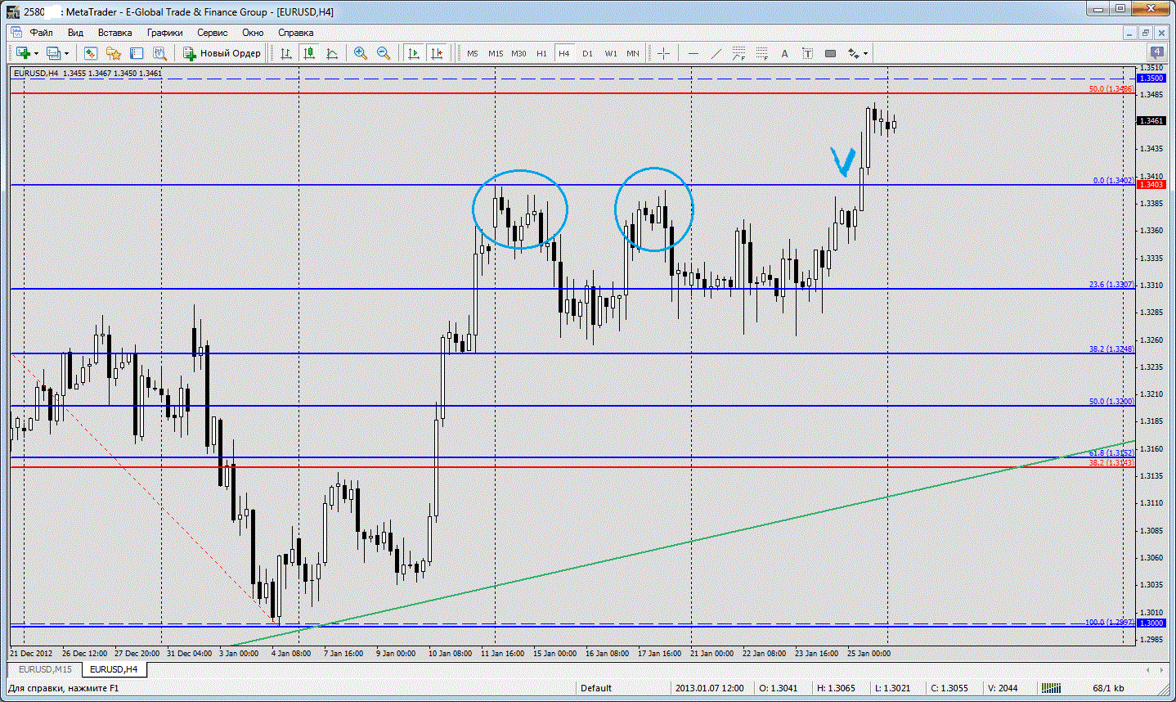Expand the new chart dropdown arrow
The image size is (1176, 702).
36,54
